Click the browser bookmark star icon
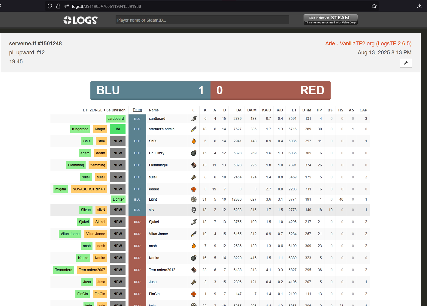This screenshot has height=306, width=427. 374,6
